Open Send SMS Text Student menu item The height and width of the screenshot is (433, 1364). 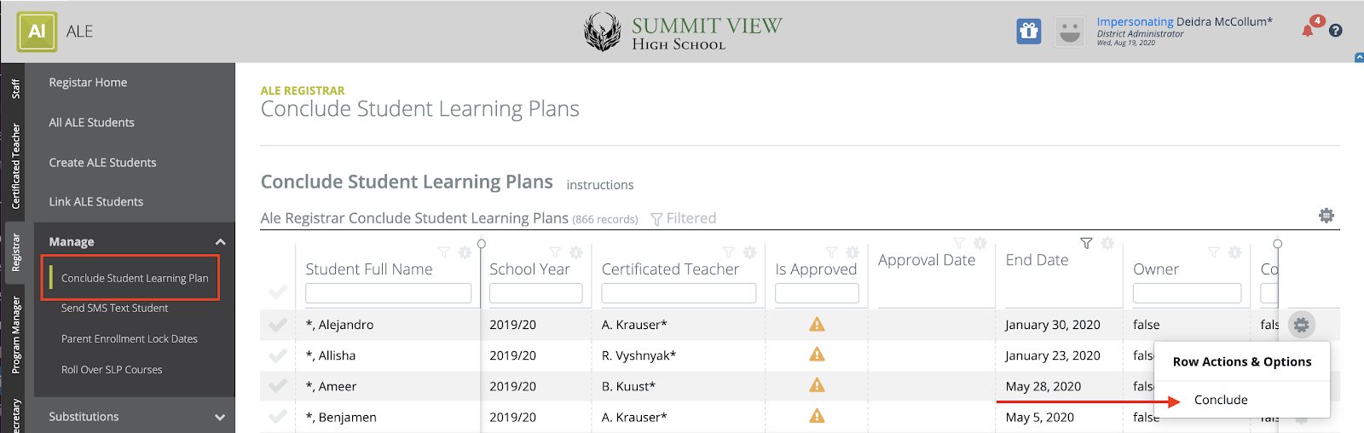click(x=115, y=309)
